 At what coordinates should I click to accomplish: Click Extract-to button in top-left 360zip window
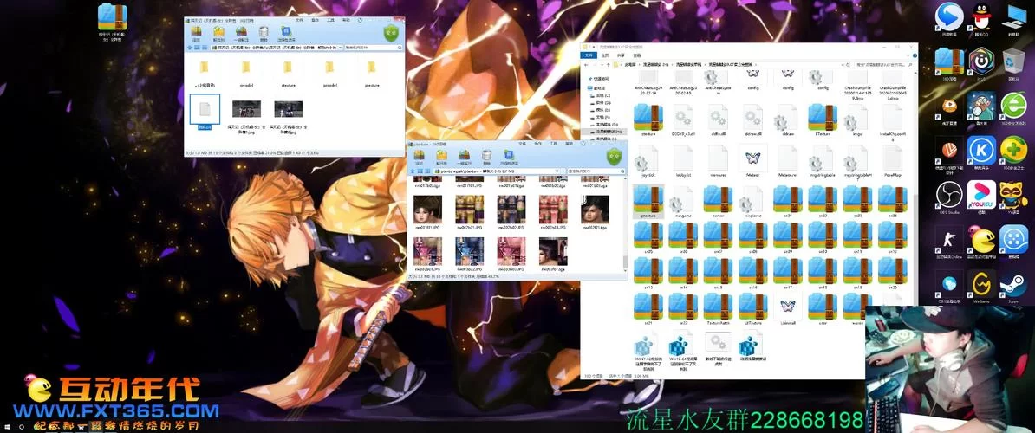(218, 33)
